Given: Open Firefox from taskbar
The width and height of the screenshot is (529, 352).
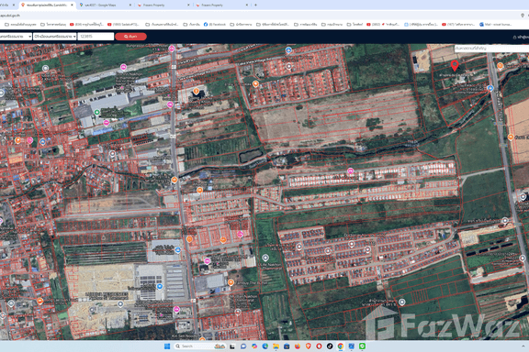Looking at the screenshot, I should click(298, 346).
